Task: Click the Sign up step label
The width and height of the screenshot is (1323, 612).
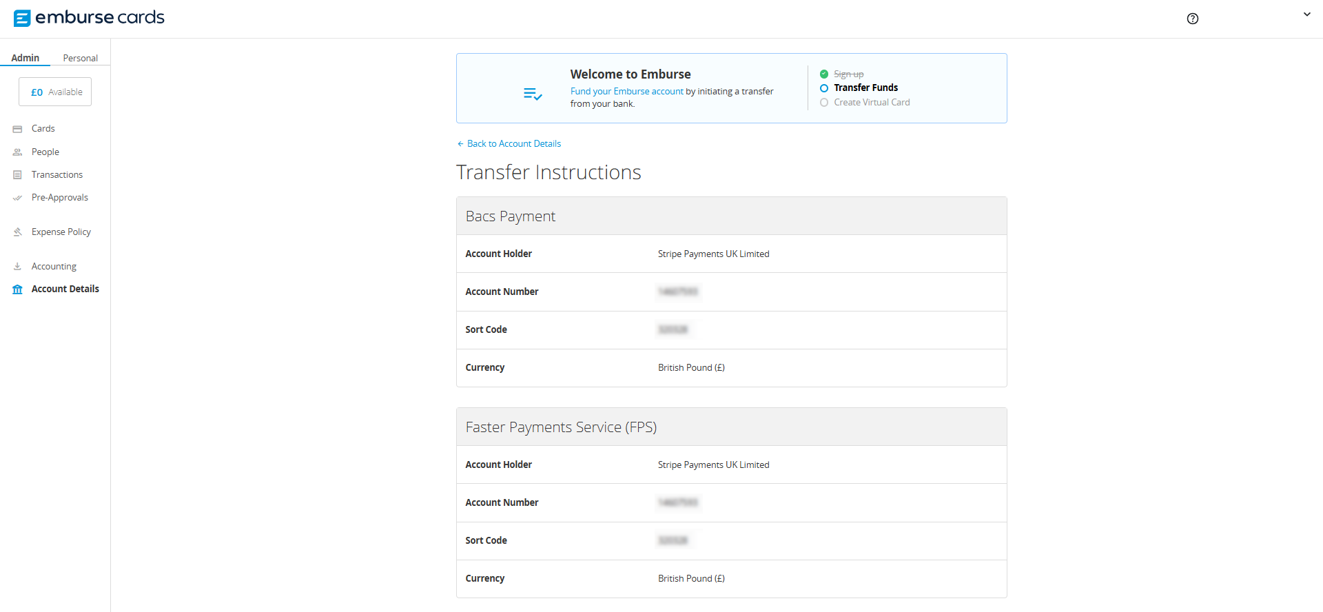Action: tap(849, 74)
